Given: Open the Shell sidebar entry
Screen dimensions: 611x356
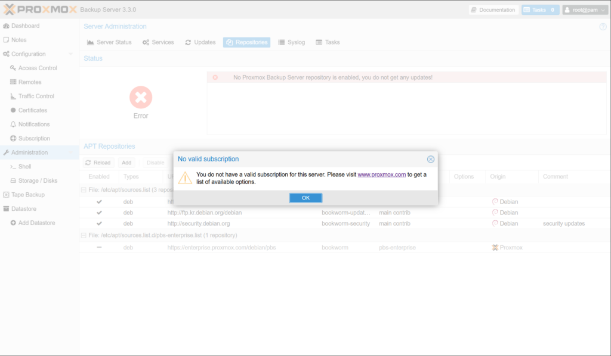Looking at the screenshot, I should pyautogui.click(x=24, y=167).
